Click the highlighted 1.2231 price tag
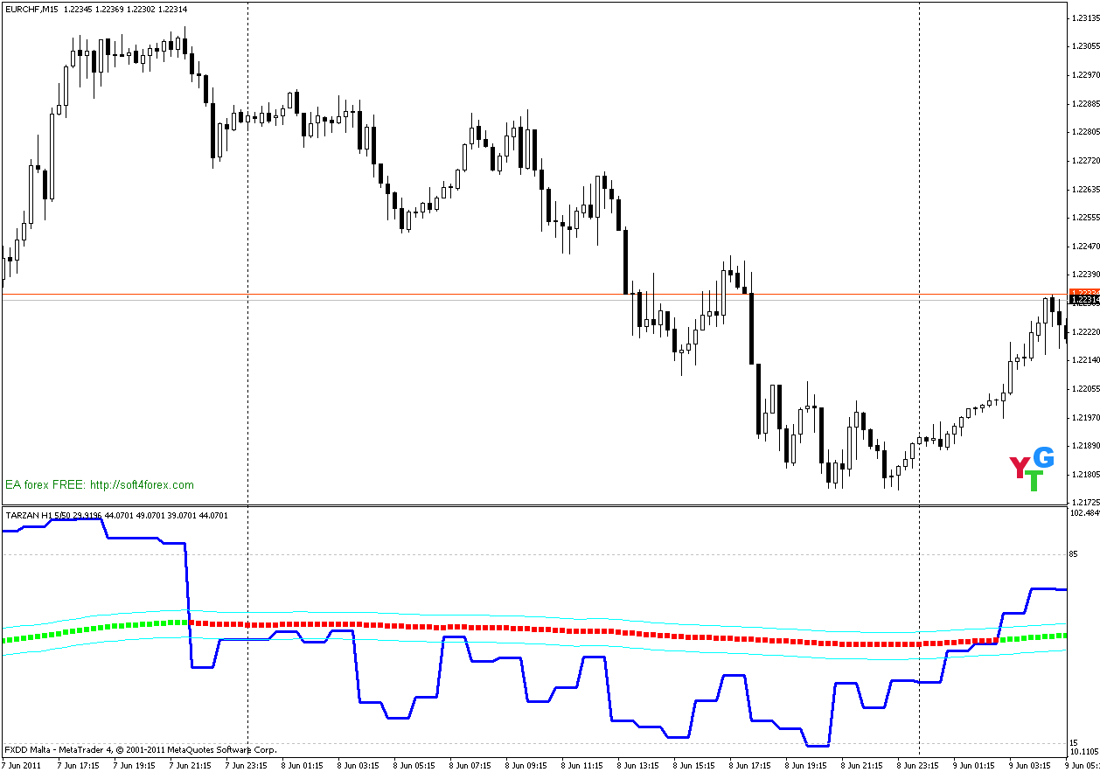The height and width of the screenshot is (772, 1100). point(1084,299)
